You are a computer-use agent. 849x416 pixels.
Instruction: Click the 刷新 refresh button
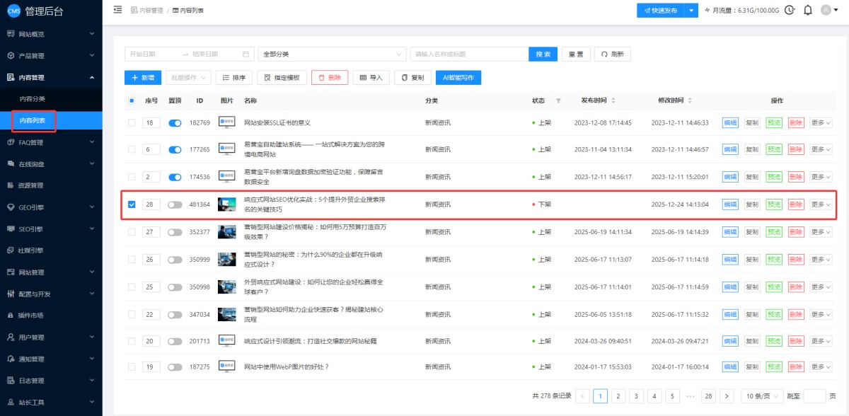click(613, 54)
